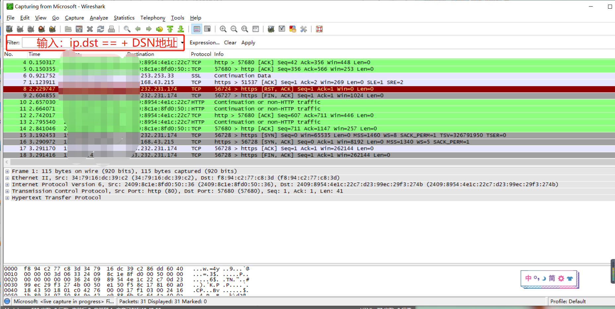Go to a specific packet number
This screenshot has width=615, height=309.
tap(159, 29)
